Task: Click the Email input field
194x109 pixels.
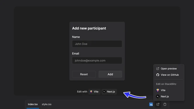Action: point(97,61)
